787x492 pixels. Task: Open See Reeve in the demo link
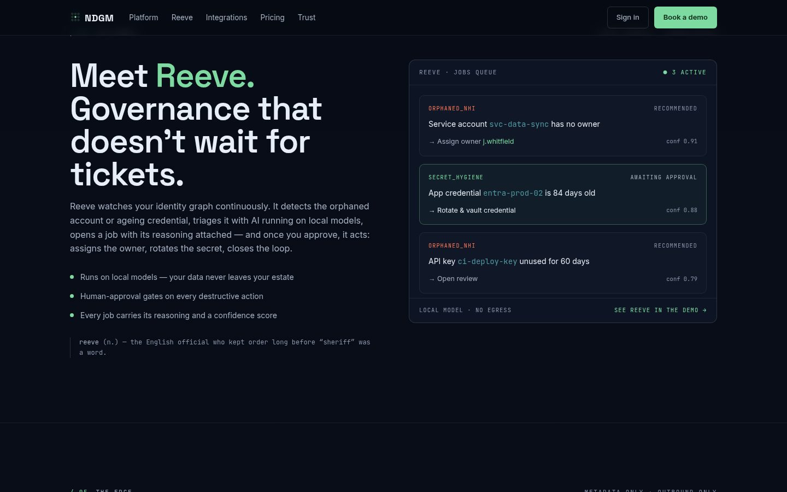pyautogui.click(x=660, y=310)
